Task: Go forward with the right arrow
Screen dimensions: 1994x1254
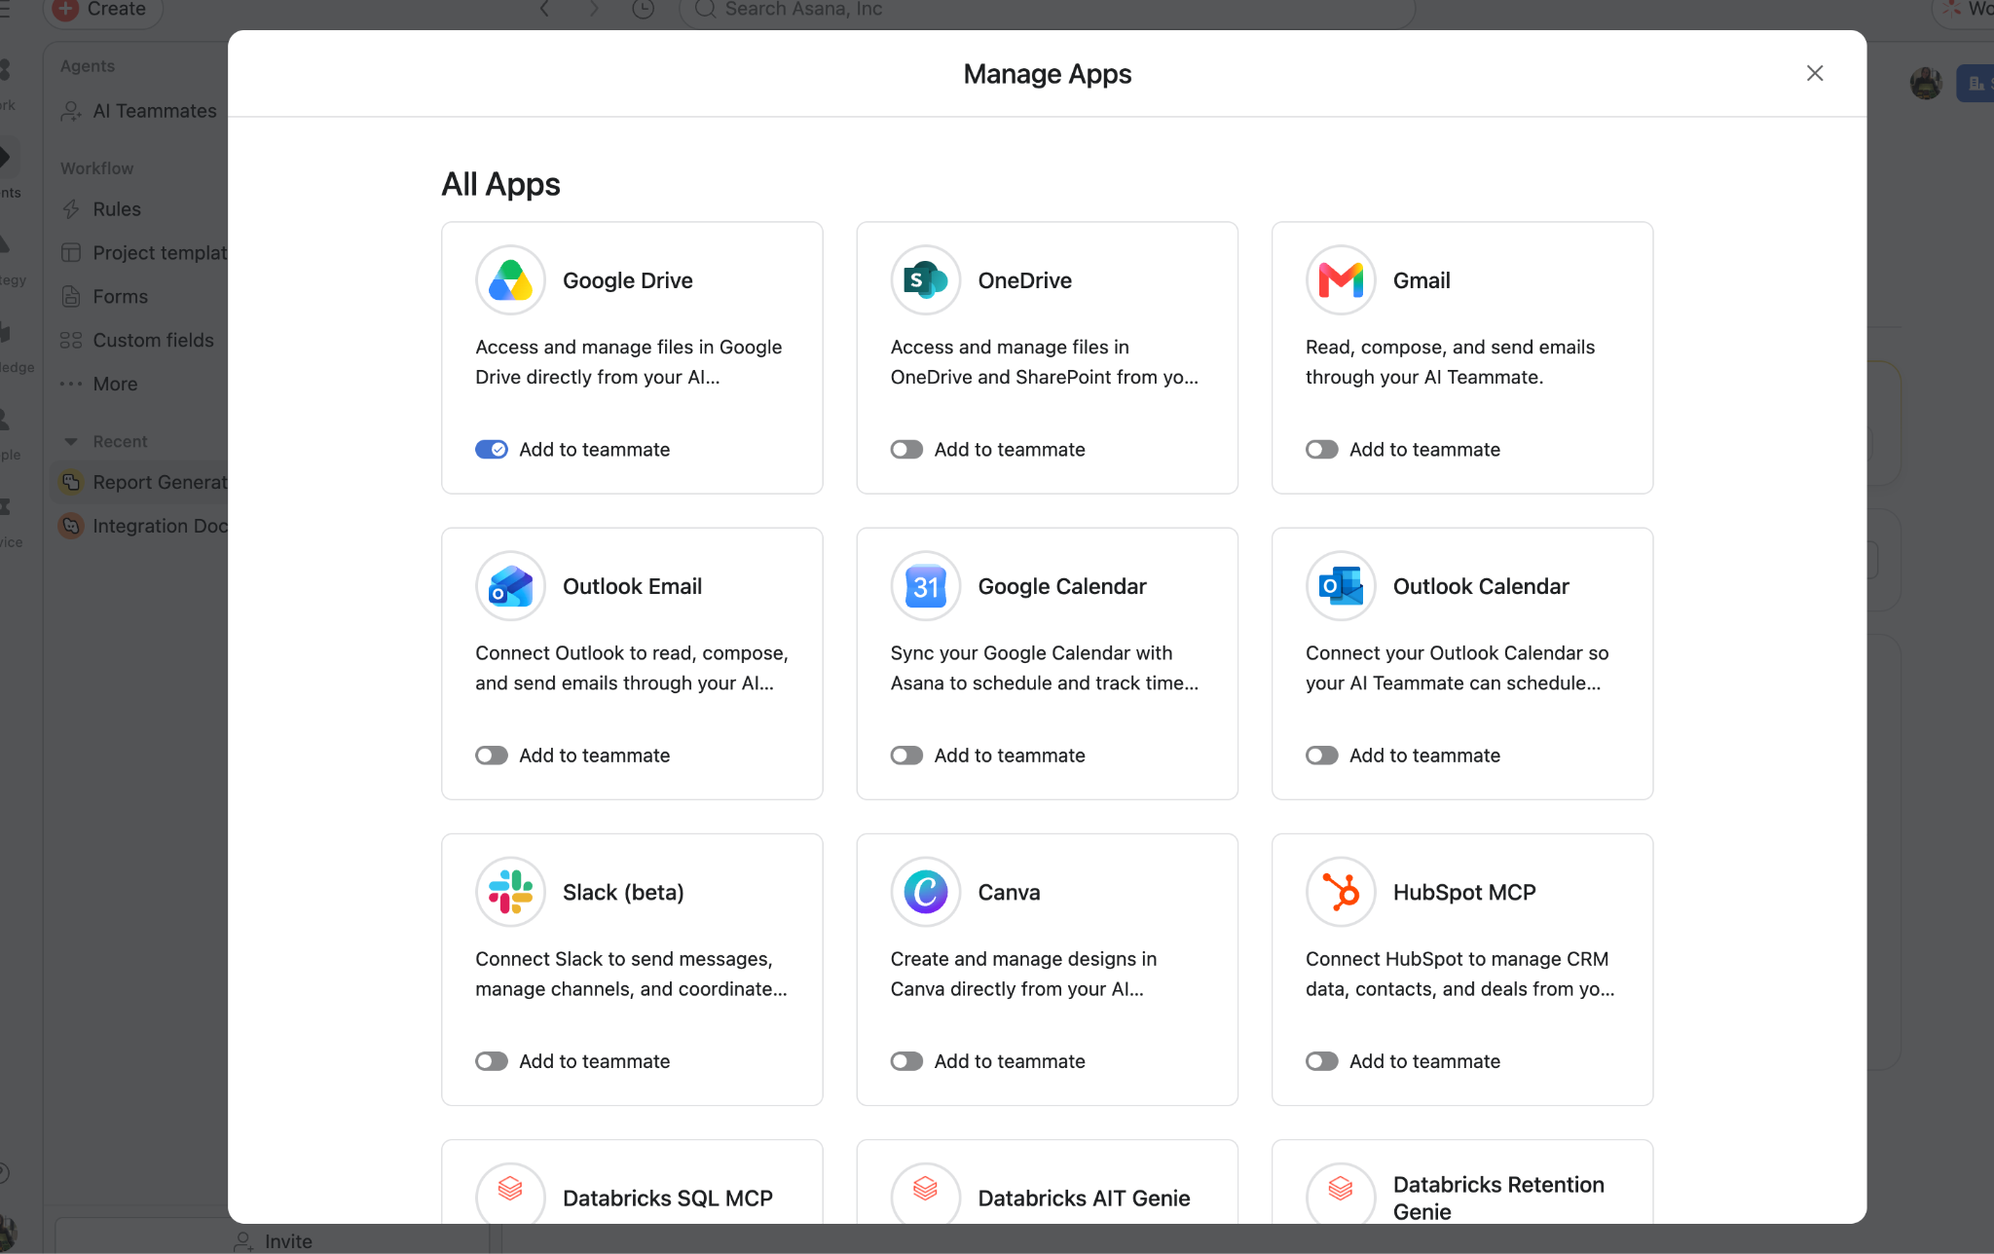Action: point(594,10)
